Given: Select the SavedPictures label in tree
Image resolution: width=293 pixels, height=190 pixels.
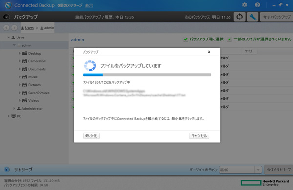Looking at the screenshot, I should click(x=39, y=93).
